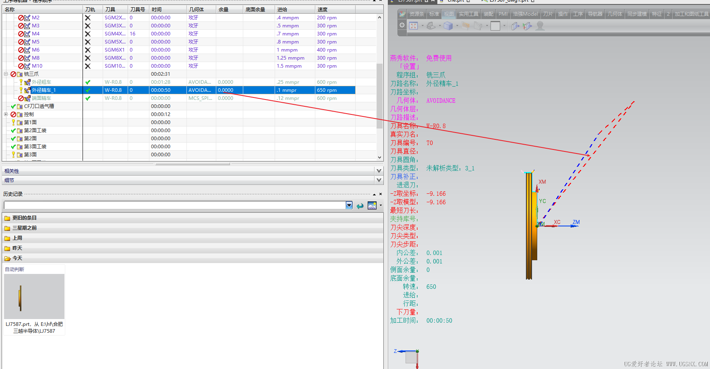Click the folder icon of 铣三爪 group
The image size is (710, 369).
[x=20, y=74]
